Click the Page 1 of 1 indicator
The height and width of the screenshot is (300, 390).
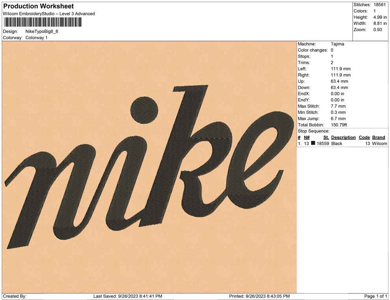click(x=375, y=296)
